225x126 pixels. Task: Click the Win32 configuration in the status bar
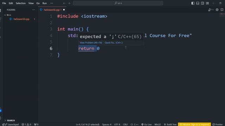tap(157, 125)
